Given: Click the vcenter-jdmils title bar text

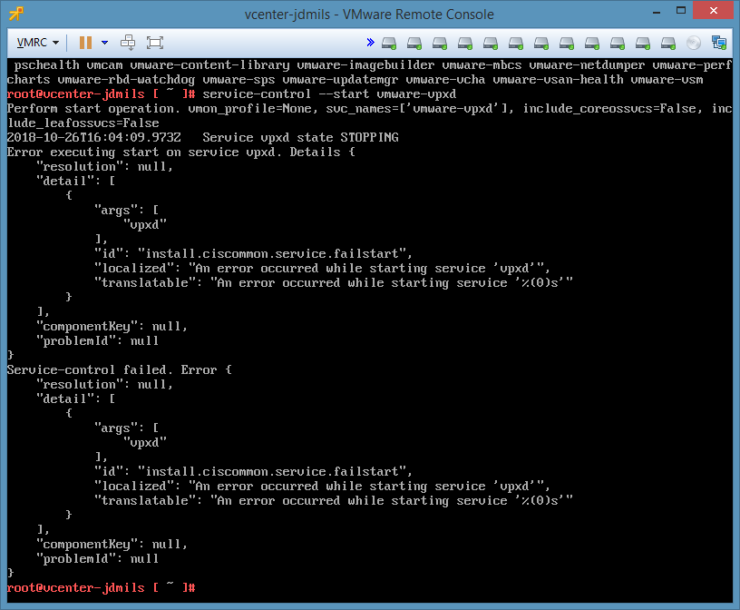Looking at the screenshot, I should pyautogui.click(x=369, y=14).
